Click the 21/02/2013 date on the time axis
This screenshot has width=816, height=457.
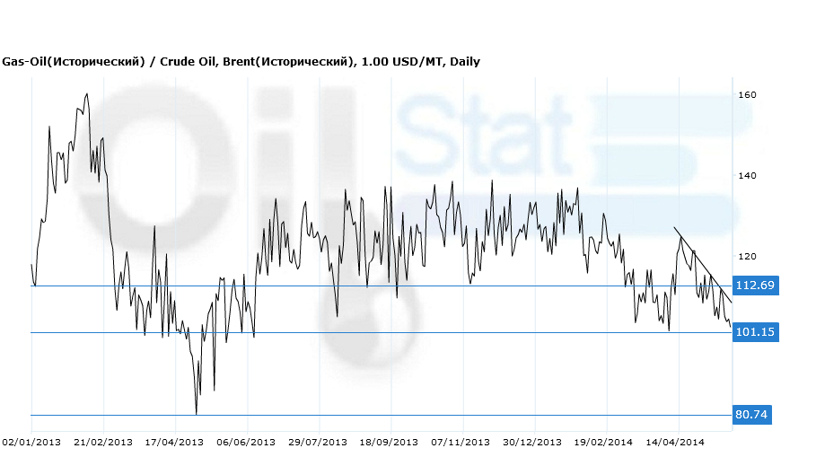pos(102,443)
